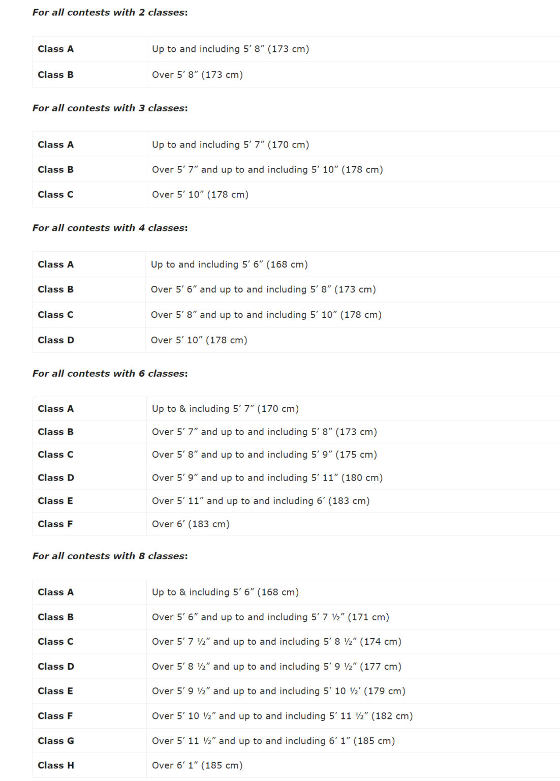Select the "For all contests with 4 classes" heading
Screen dimensions: 560x781
pyautogui.click(x=110, y=228)
